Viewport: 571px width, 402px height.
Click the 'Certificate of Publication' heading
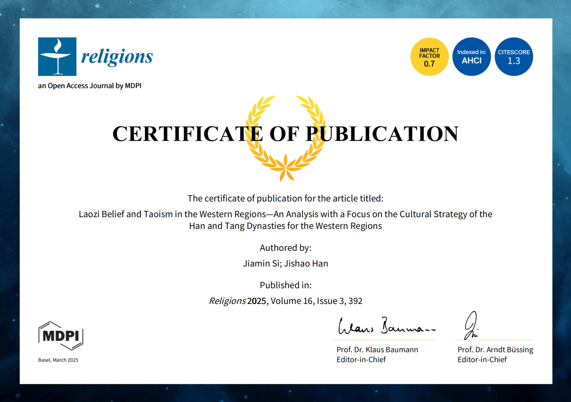click(285, 134)
